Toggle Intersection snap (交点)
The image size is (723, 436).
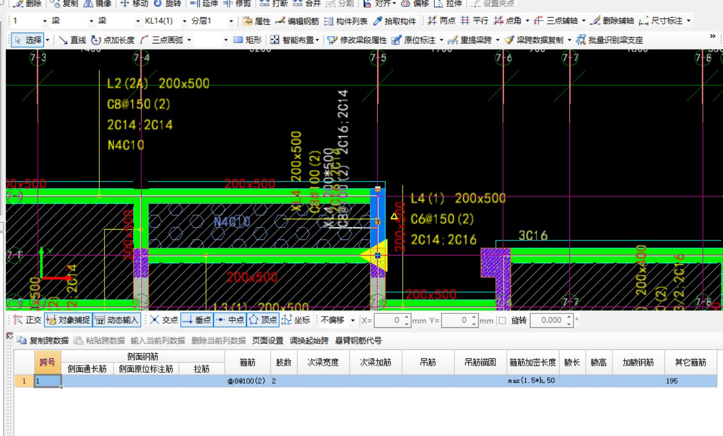[x=165, y=320]
